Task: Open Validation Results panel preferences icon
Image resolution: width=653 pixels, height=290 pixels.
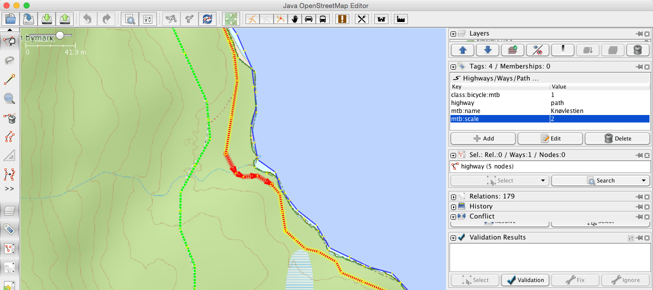Action: click(x=631, y=237)
